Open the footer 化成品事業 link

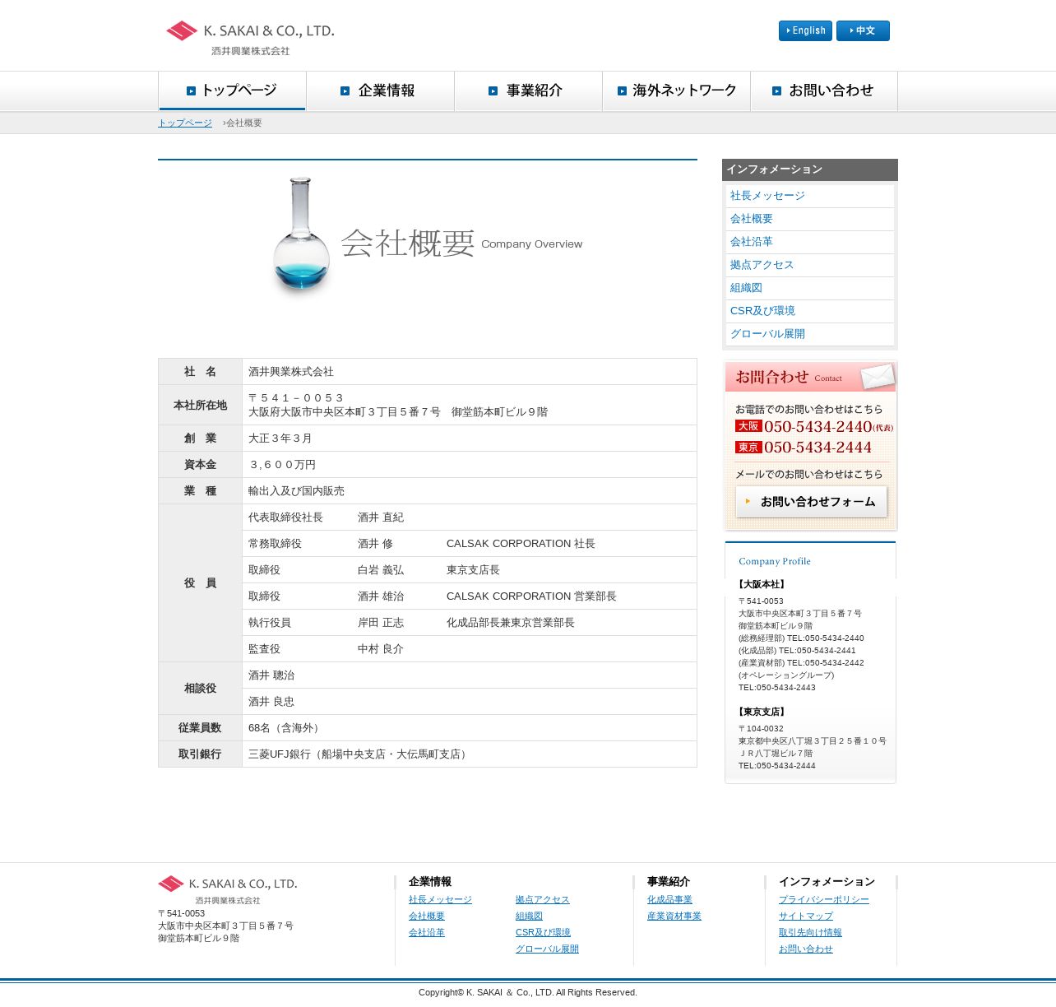click(669, 900)
